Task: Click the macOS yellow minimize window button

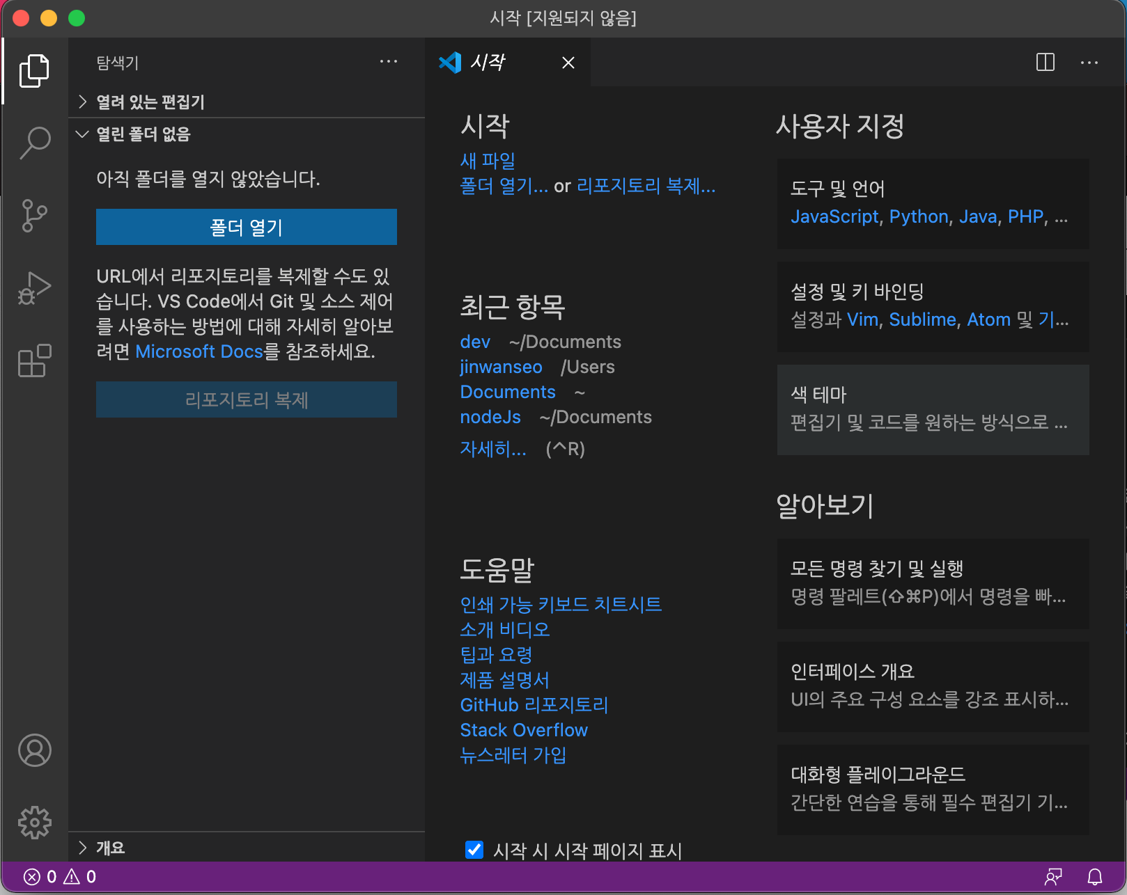Action: click(49, 18)
